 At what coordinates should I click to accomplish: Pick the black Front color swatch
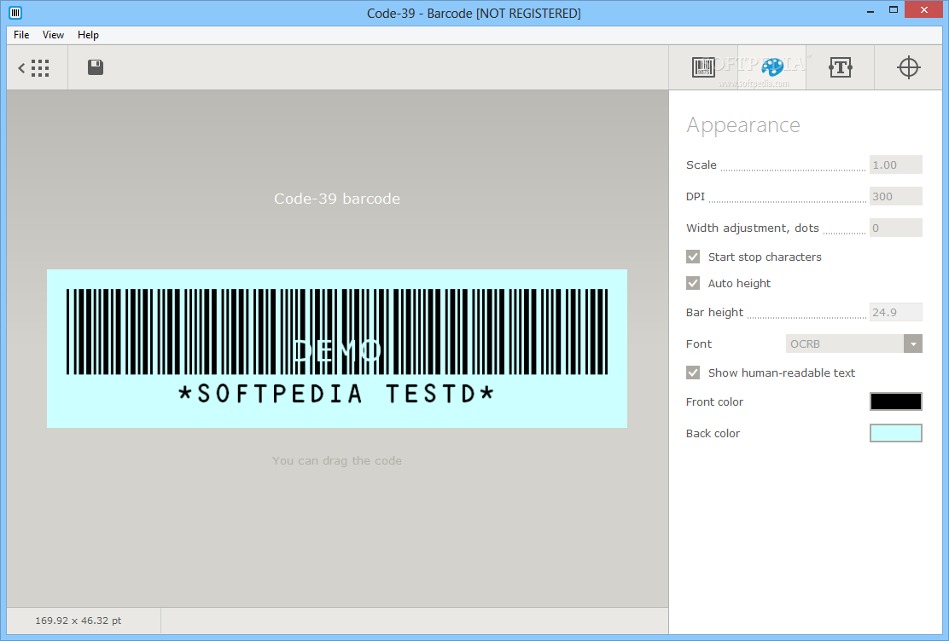click(x=896, y=401)
